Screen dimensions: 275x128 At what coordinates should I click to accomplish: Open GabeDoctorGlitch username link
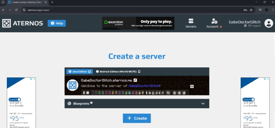point(244,22)
